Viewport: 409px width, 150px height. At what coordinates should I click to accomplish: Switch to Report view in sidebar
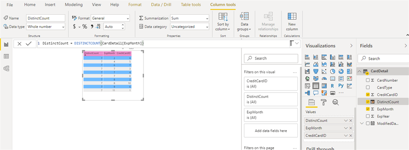click(6, 45)
